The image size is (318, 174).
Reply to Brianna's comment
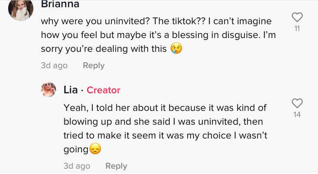[x=94, y=66]
